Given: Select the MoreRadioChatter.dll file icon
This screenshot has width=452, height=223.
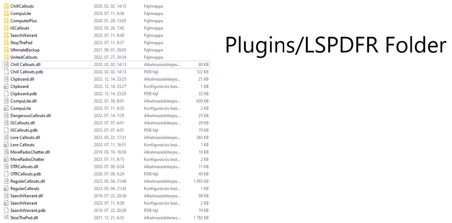Looking at the screenshot, I should pos(6,152).
